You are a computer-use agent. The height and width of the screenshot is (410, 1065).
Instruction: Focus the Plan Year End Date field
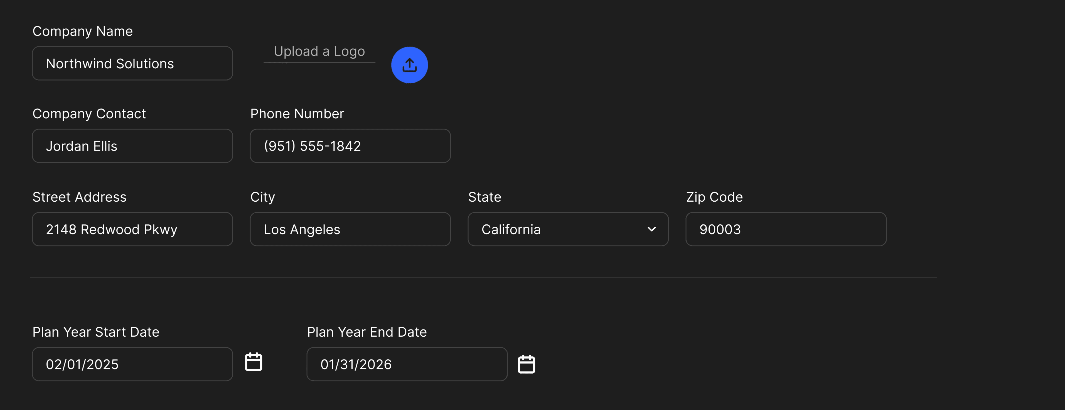(407, 364)
